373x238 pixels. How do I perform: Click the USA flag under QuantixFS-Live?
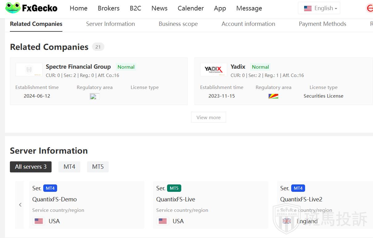coord(162,221)
